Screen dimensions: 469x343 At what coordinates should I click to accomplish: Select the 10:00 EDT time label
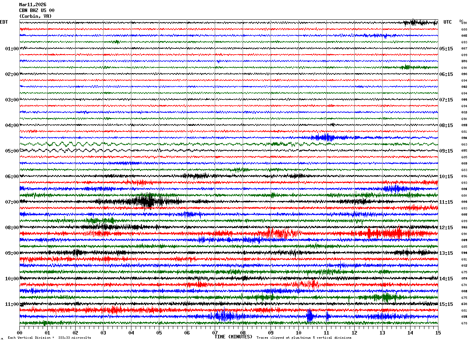tap(12, 279)
